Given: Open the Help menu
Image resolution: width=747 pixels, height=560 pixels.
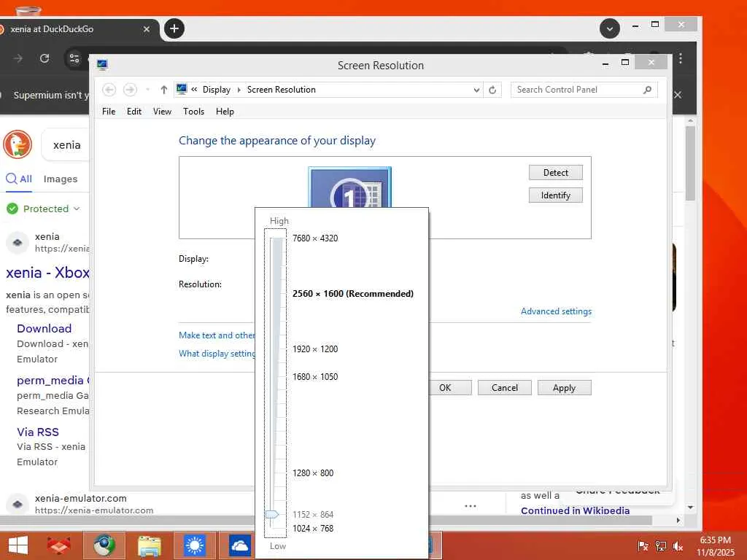Looking at the screenshot, I should [225, 112].
